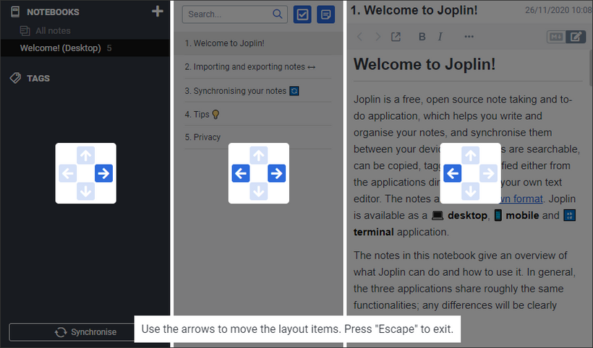The height and width of the screenshot is (348, 593).
Task: Click the add notebook plus icon
Action: tap(158, 12)
